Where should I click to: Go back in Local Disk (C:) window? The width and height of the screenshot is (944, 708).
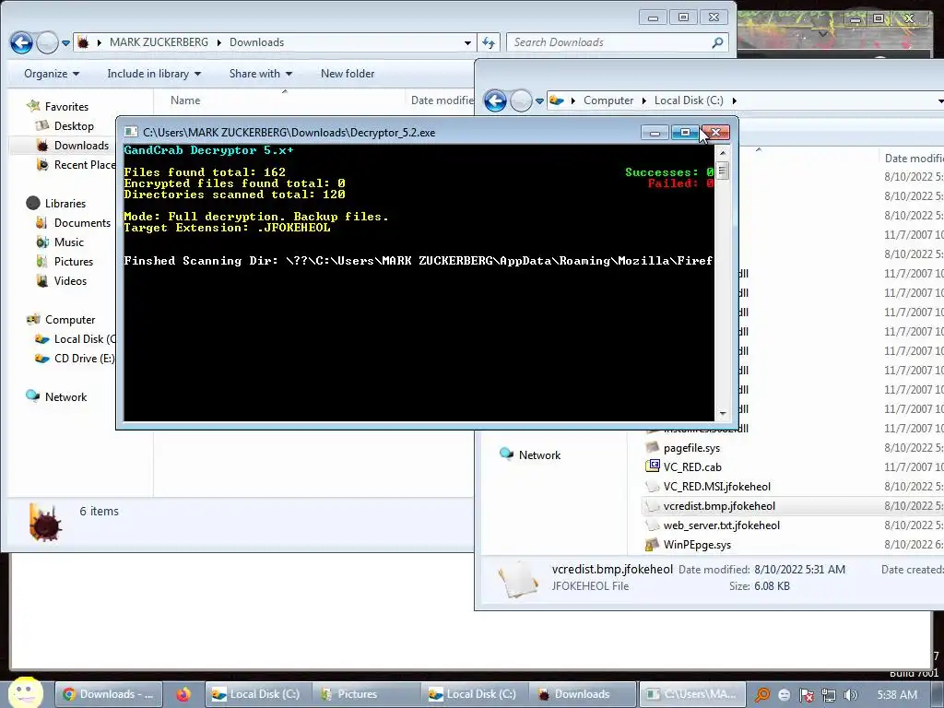tap(495, 100)
